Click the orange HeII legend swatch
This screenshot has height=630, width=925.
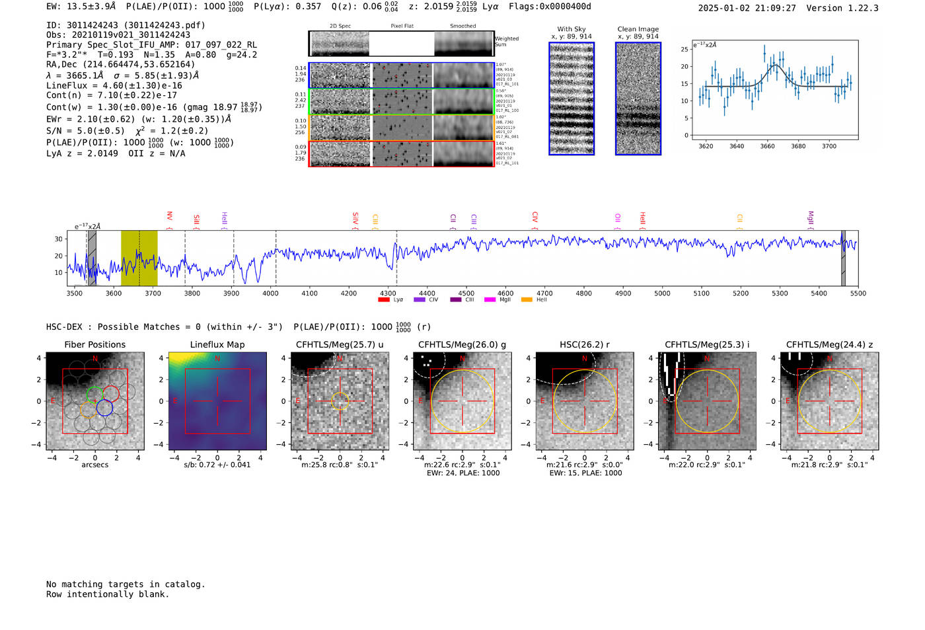(527, 300)
